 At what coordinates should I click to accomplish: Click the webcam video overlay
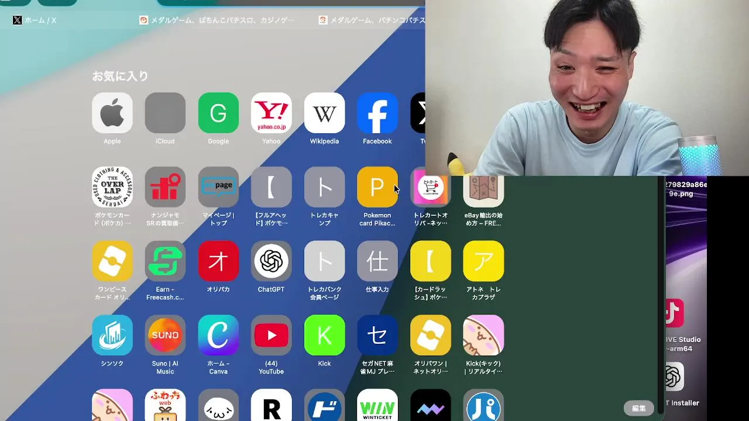[587, 88]
